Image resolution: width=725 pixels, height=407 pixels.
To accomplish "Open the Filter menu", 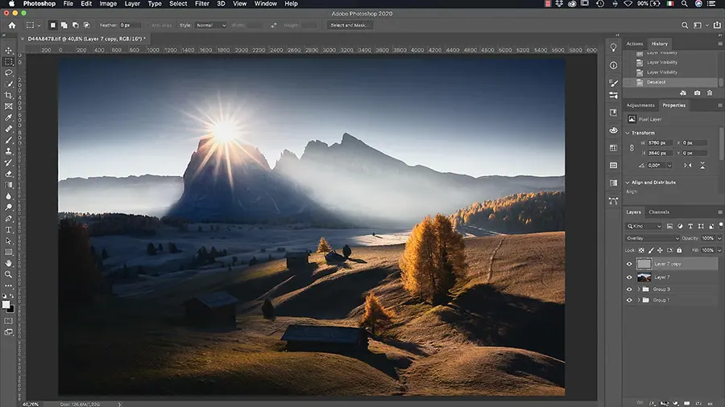I will (x=201, y=4).
